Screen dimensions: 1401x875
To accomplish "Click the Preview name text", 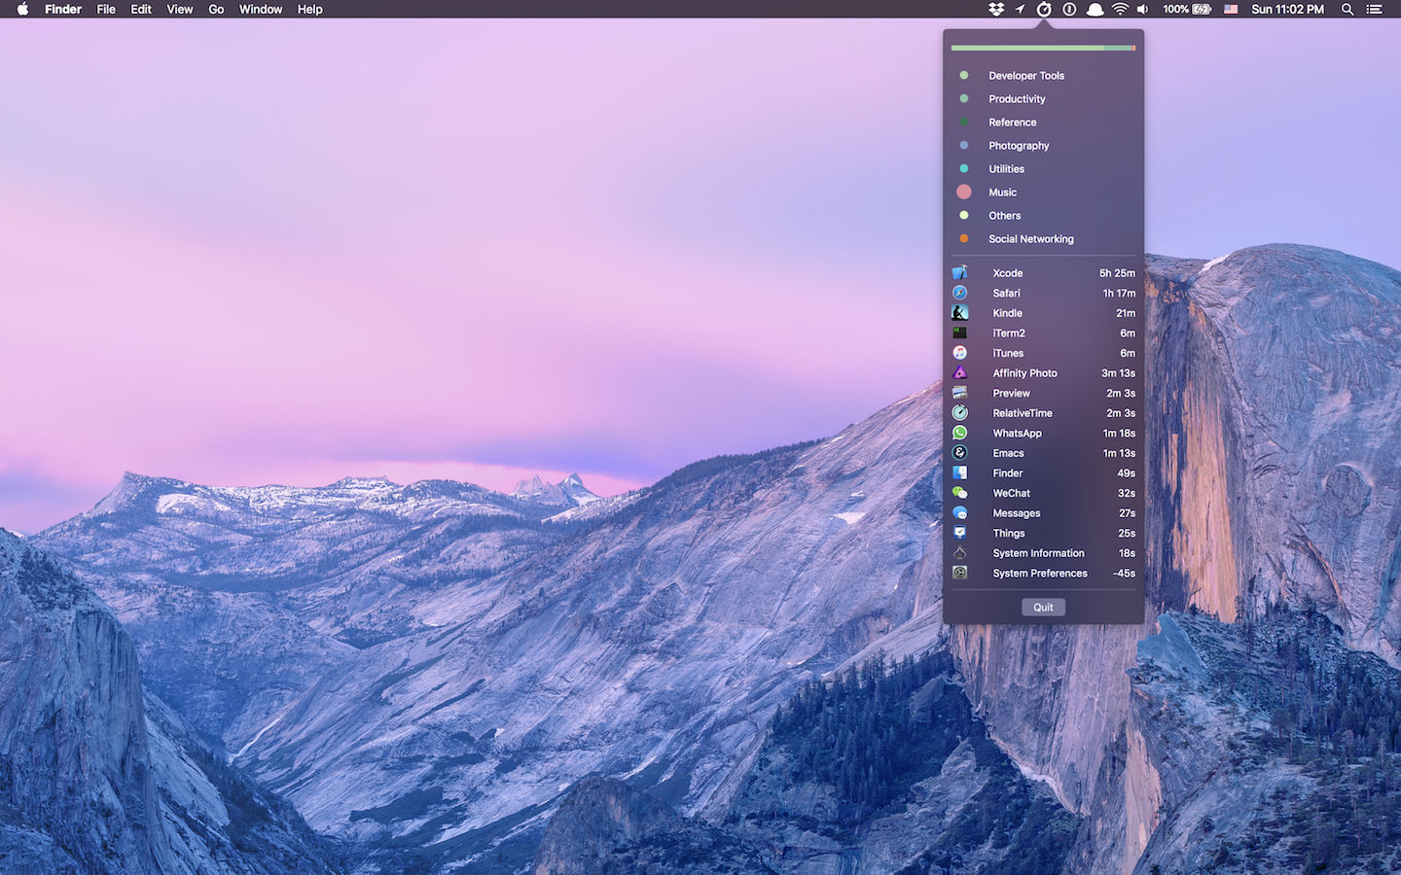I will click(1011, 394).
